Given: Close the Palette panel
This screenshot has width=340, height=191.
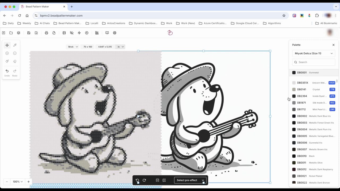Looking at the screenshot, I should (334, 45).
